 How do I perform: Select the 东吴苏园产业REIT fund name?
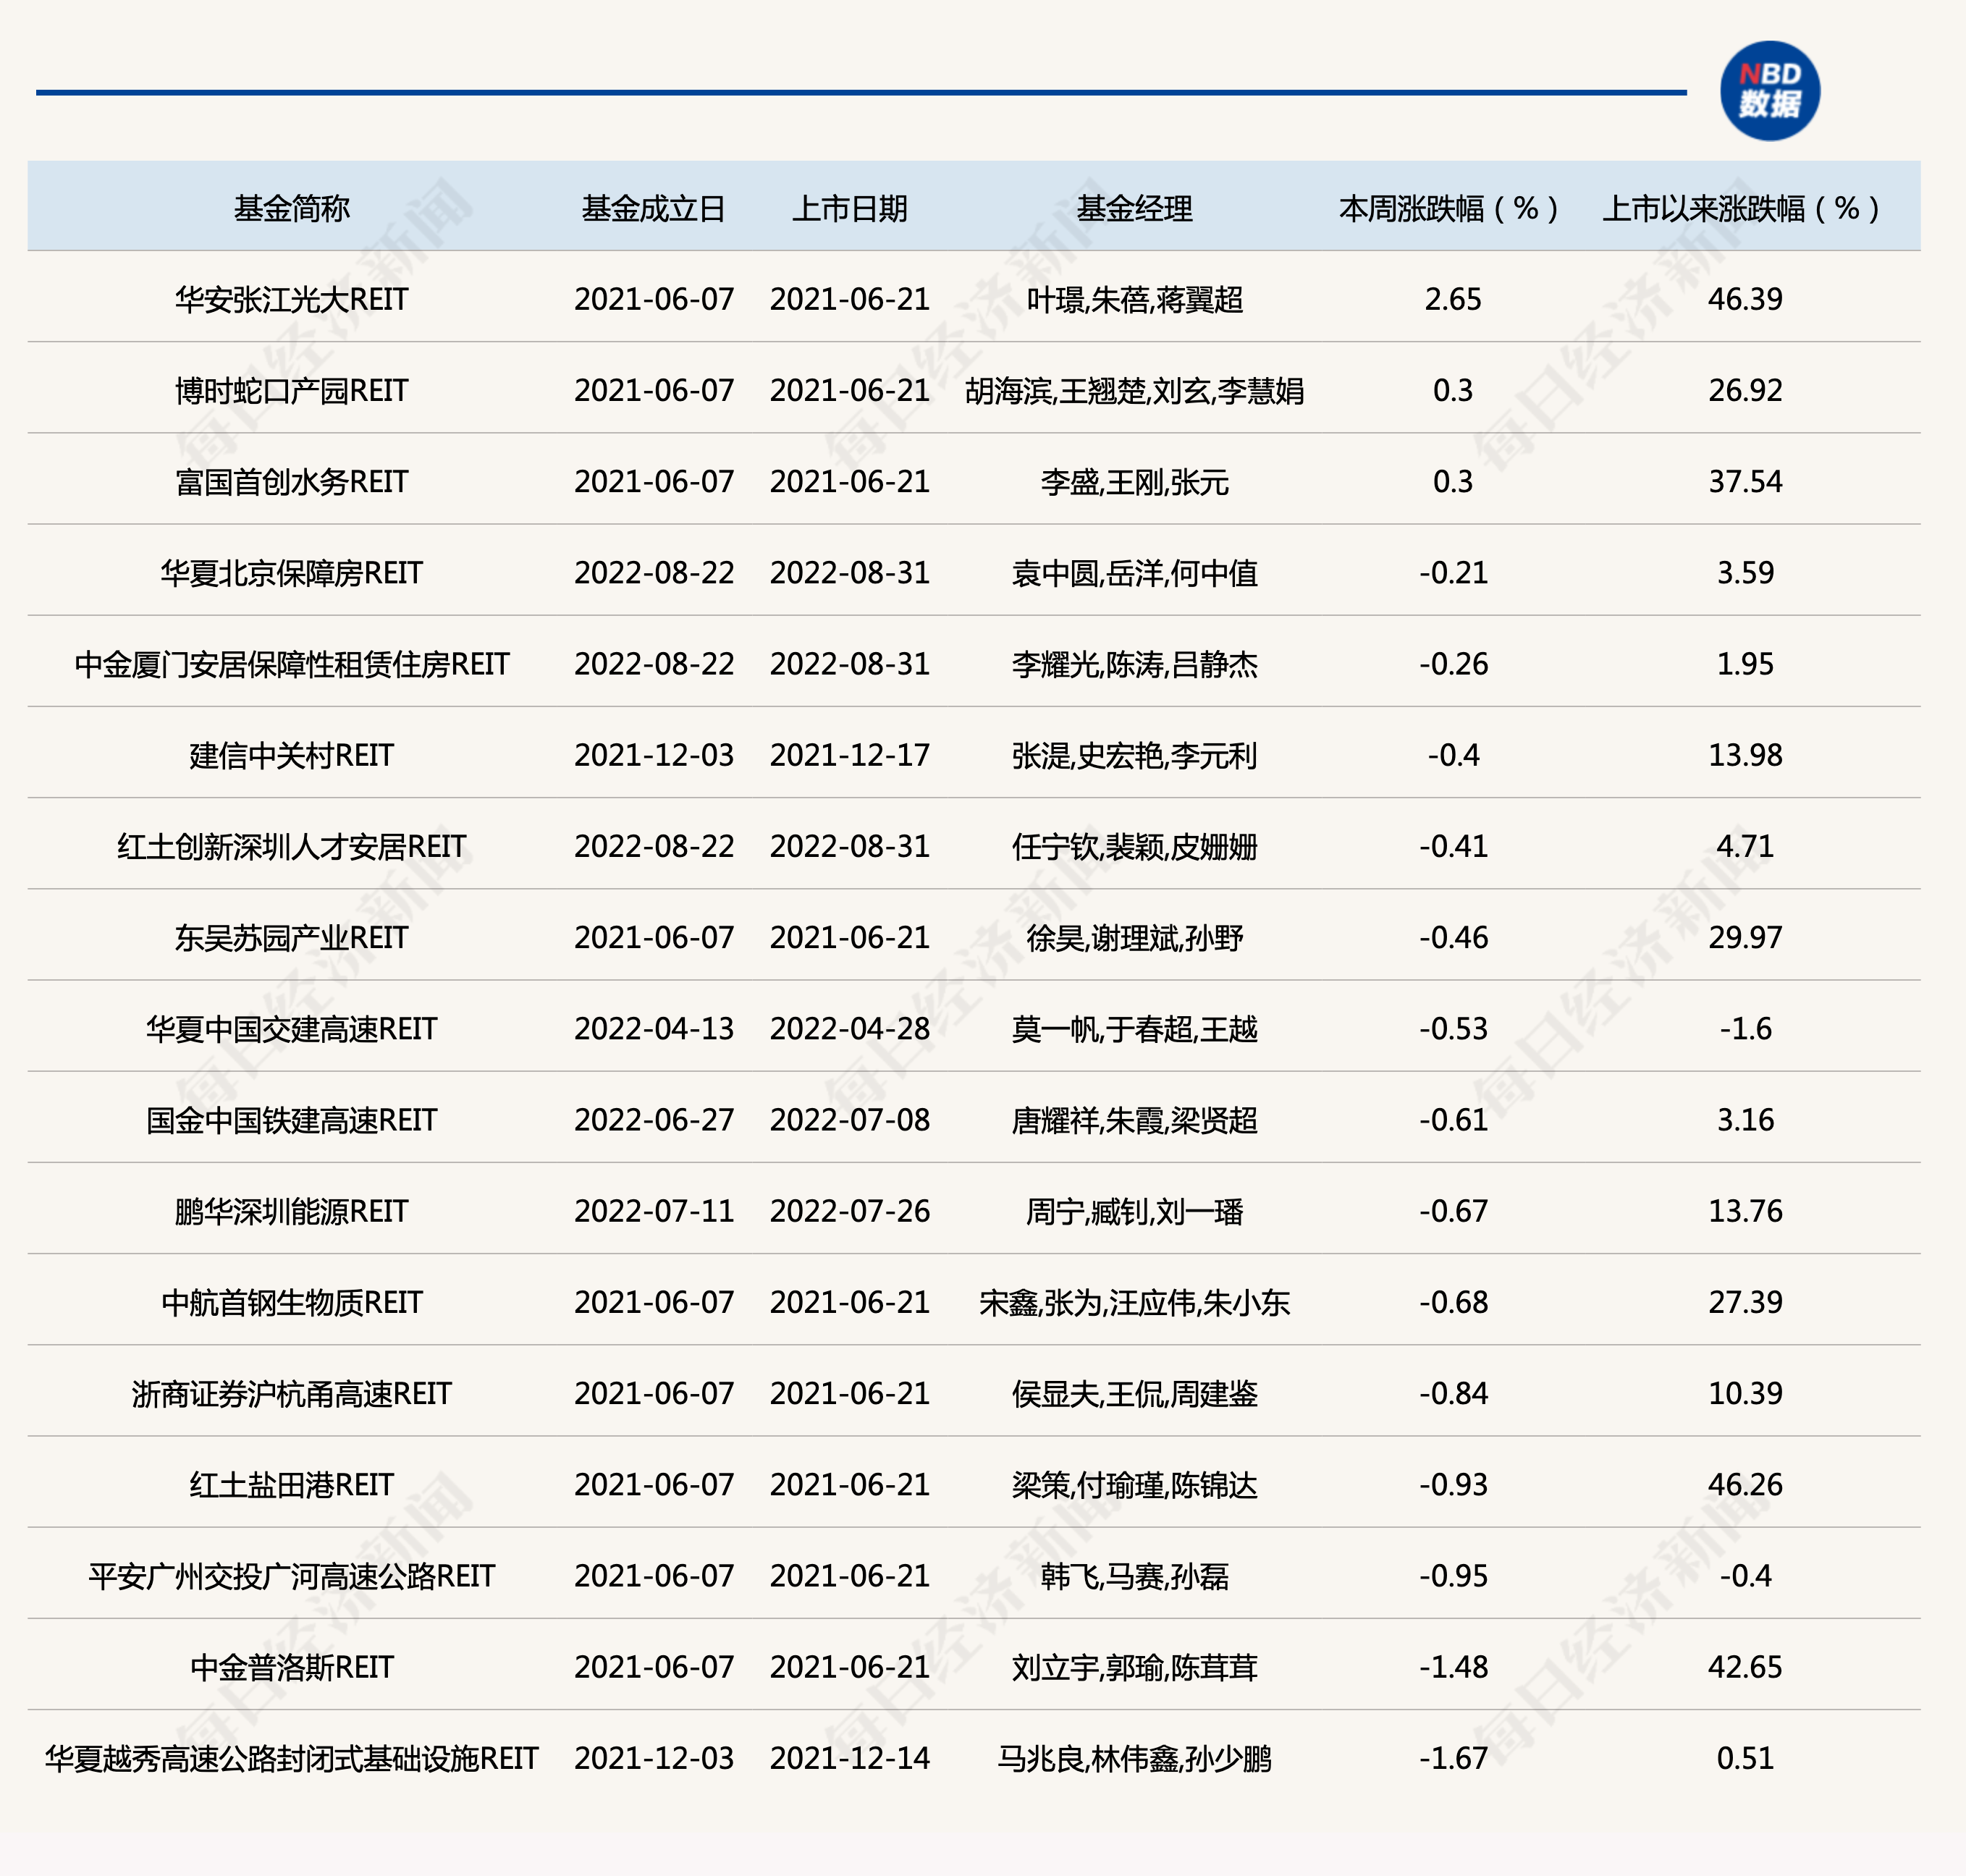tap(291, 937)
